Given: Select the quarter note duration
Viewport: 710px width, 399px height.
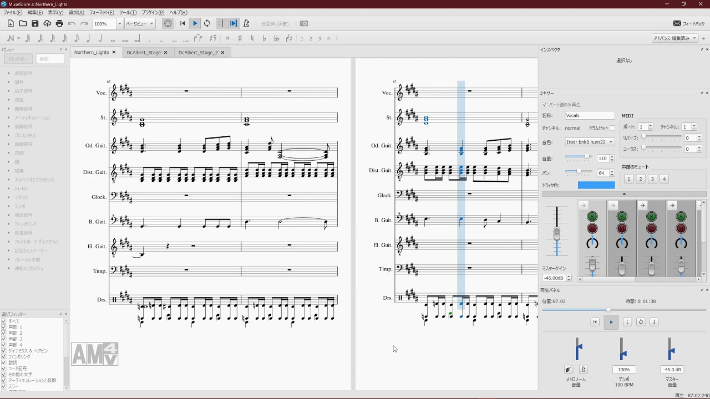Looking at the screenshot, I should tap(88, 38).
